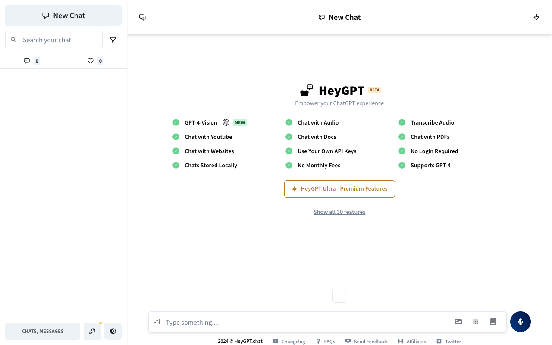This screenshot has height=345, width=552.
Task: Open the Twitter link
Action: [453, 342]
